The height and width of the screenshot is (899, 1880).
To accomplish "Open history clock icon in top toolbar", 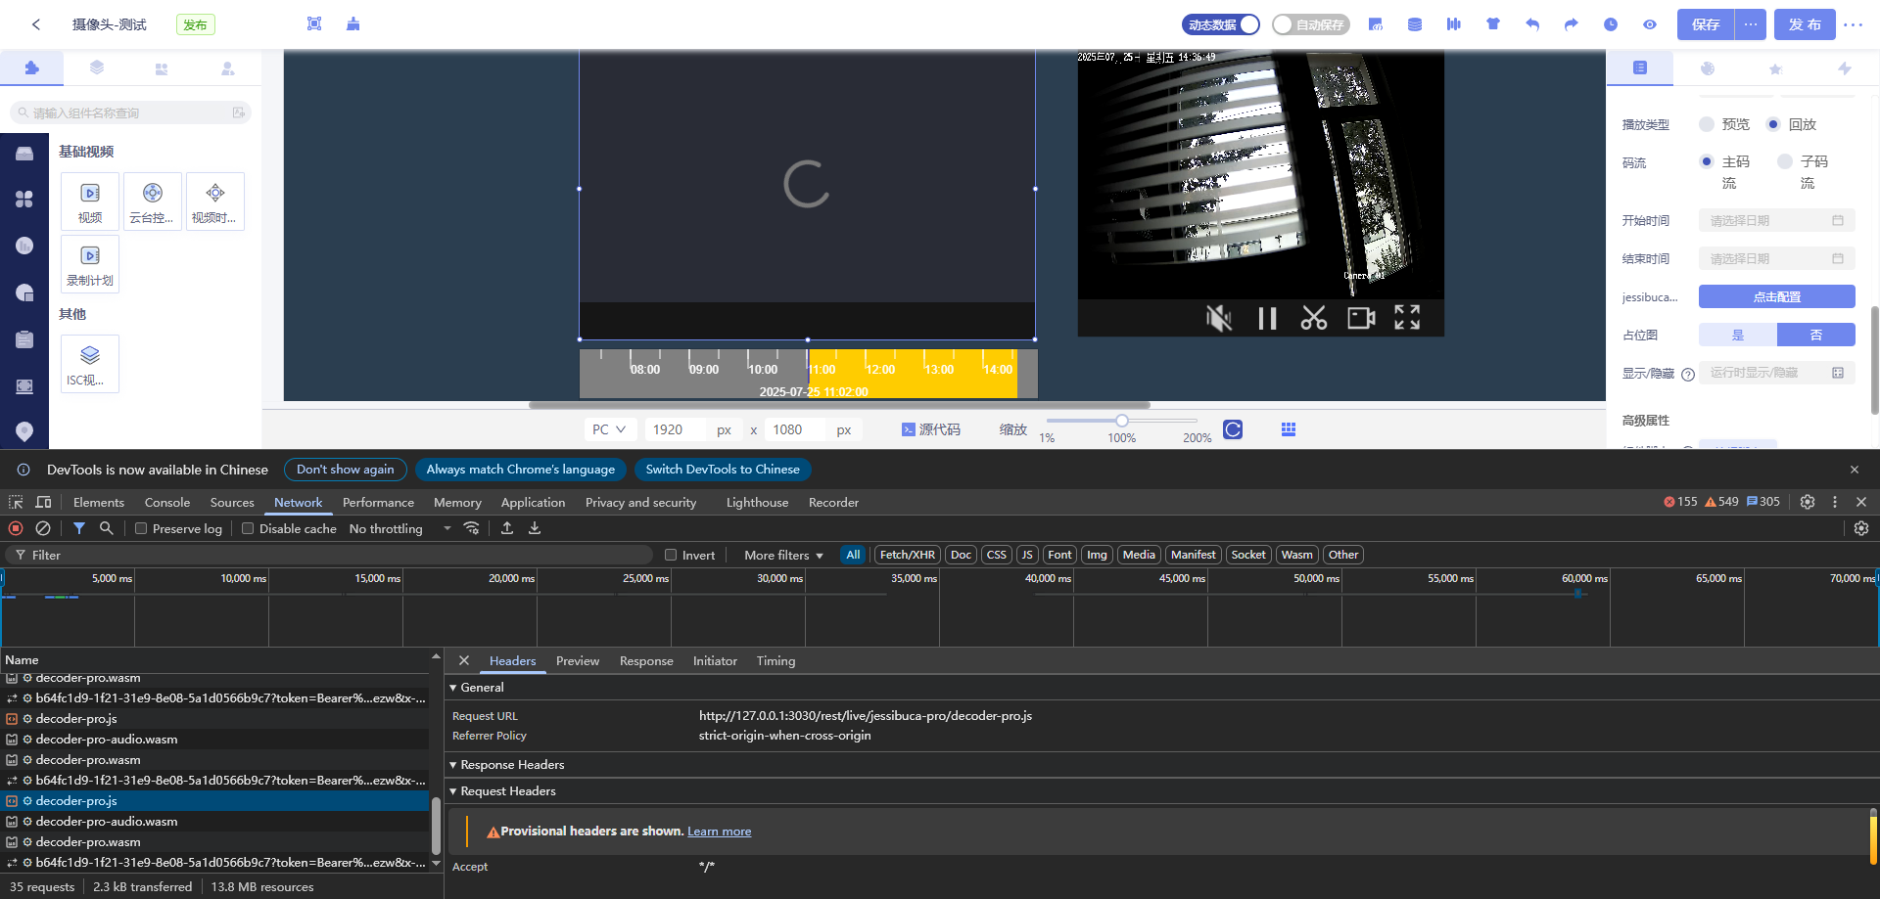I will pos(1611,24).
